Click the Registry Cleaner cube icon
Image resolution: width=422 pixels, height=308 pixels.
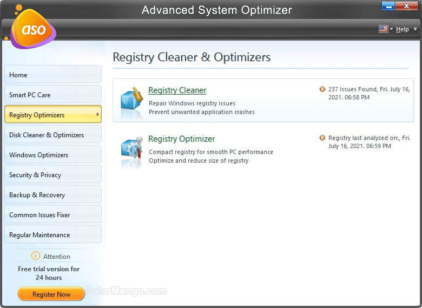(131, 101)
